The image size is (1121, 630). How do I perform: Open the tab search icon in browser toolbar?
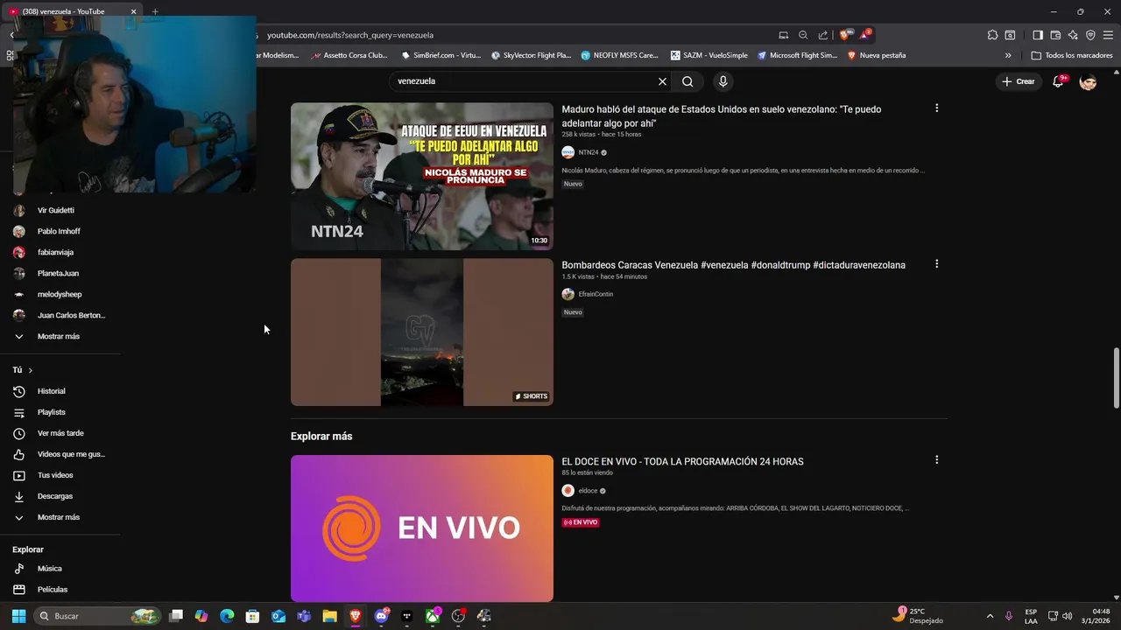[1010, 35]
